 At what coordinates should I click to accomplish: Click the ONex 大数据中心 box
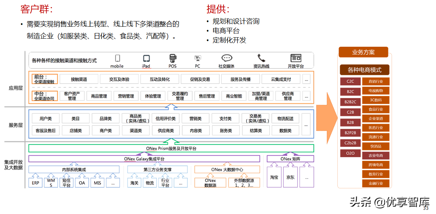(x=227, y=170)
